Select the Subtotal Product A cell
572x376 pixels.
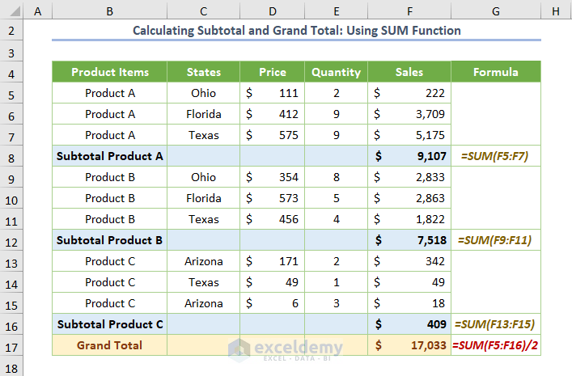click(x=110, y=156)
